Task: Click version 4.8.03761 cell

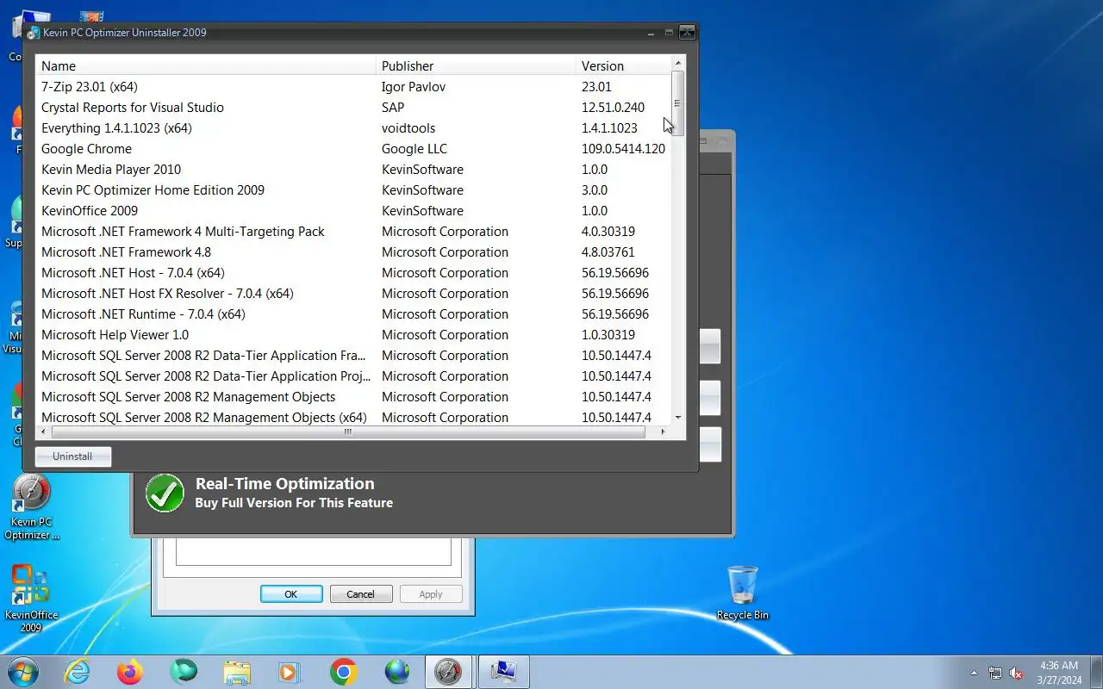Action: click(x=608, y=252)
